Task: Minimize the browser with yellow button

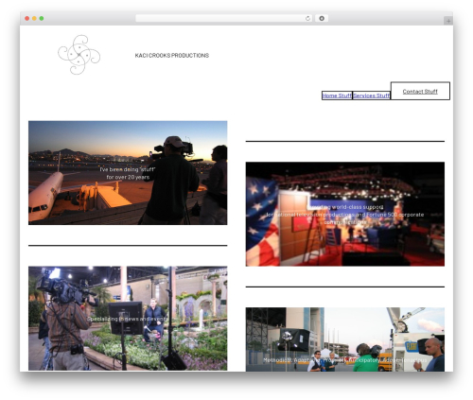Action: 34,18
